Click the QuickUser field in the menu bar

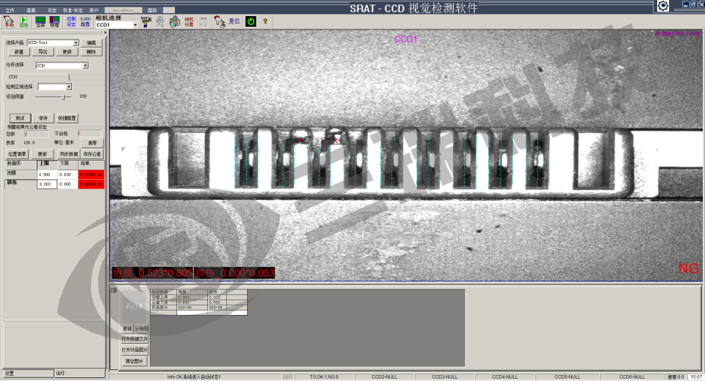coord(124,10)
